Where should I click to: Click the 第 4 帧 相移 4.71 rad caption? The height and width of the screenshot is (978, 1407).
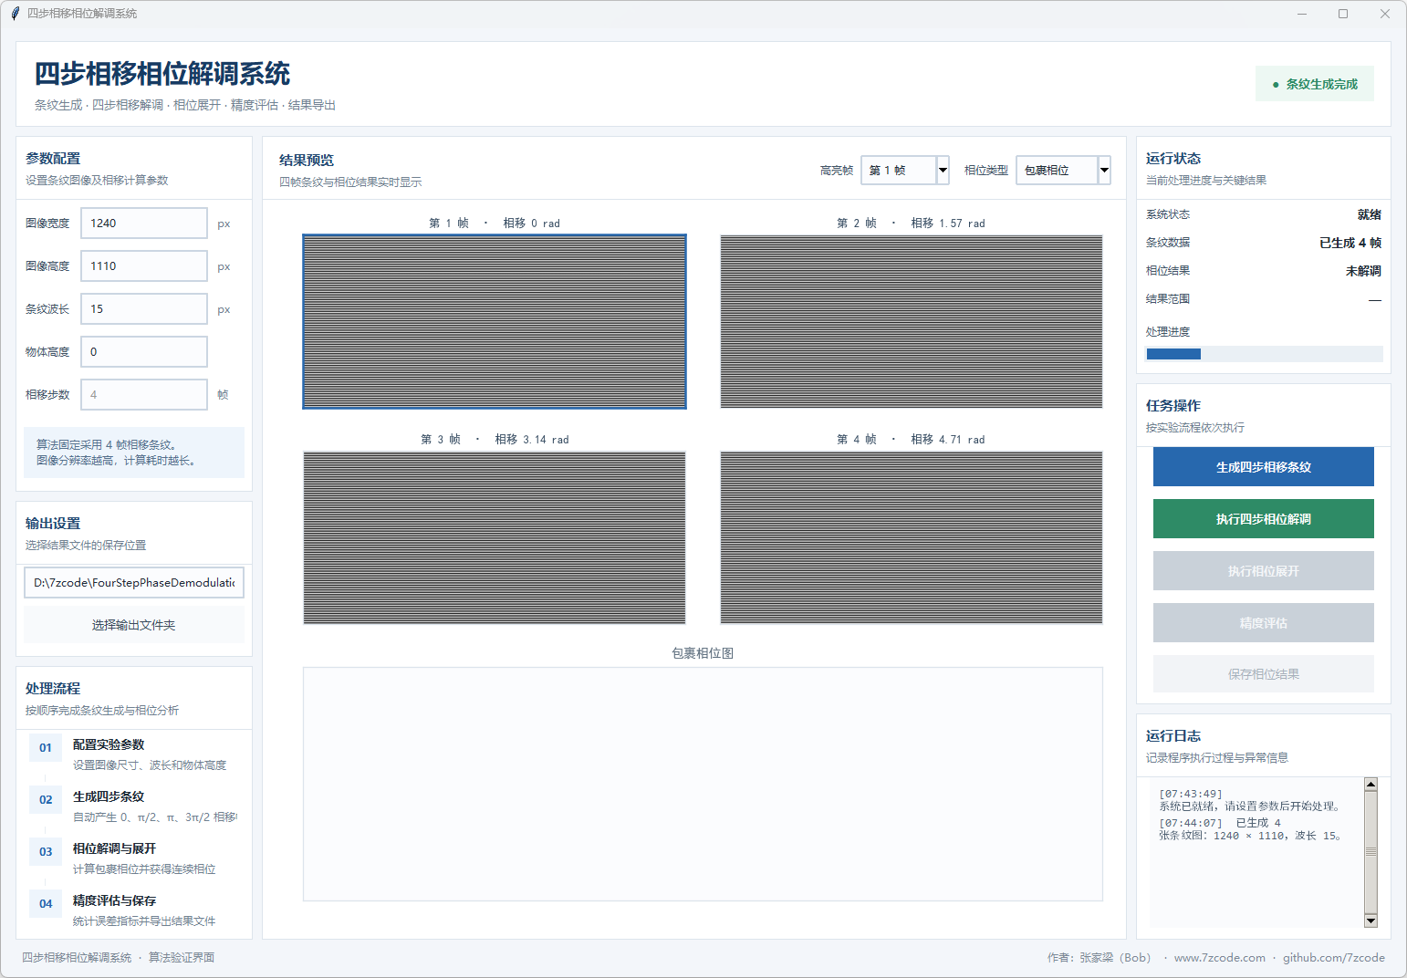tap(911, 440)
